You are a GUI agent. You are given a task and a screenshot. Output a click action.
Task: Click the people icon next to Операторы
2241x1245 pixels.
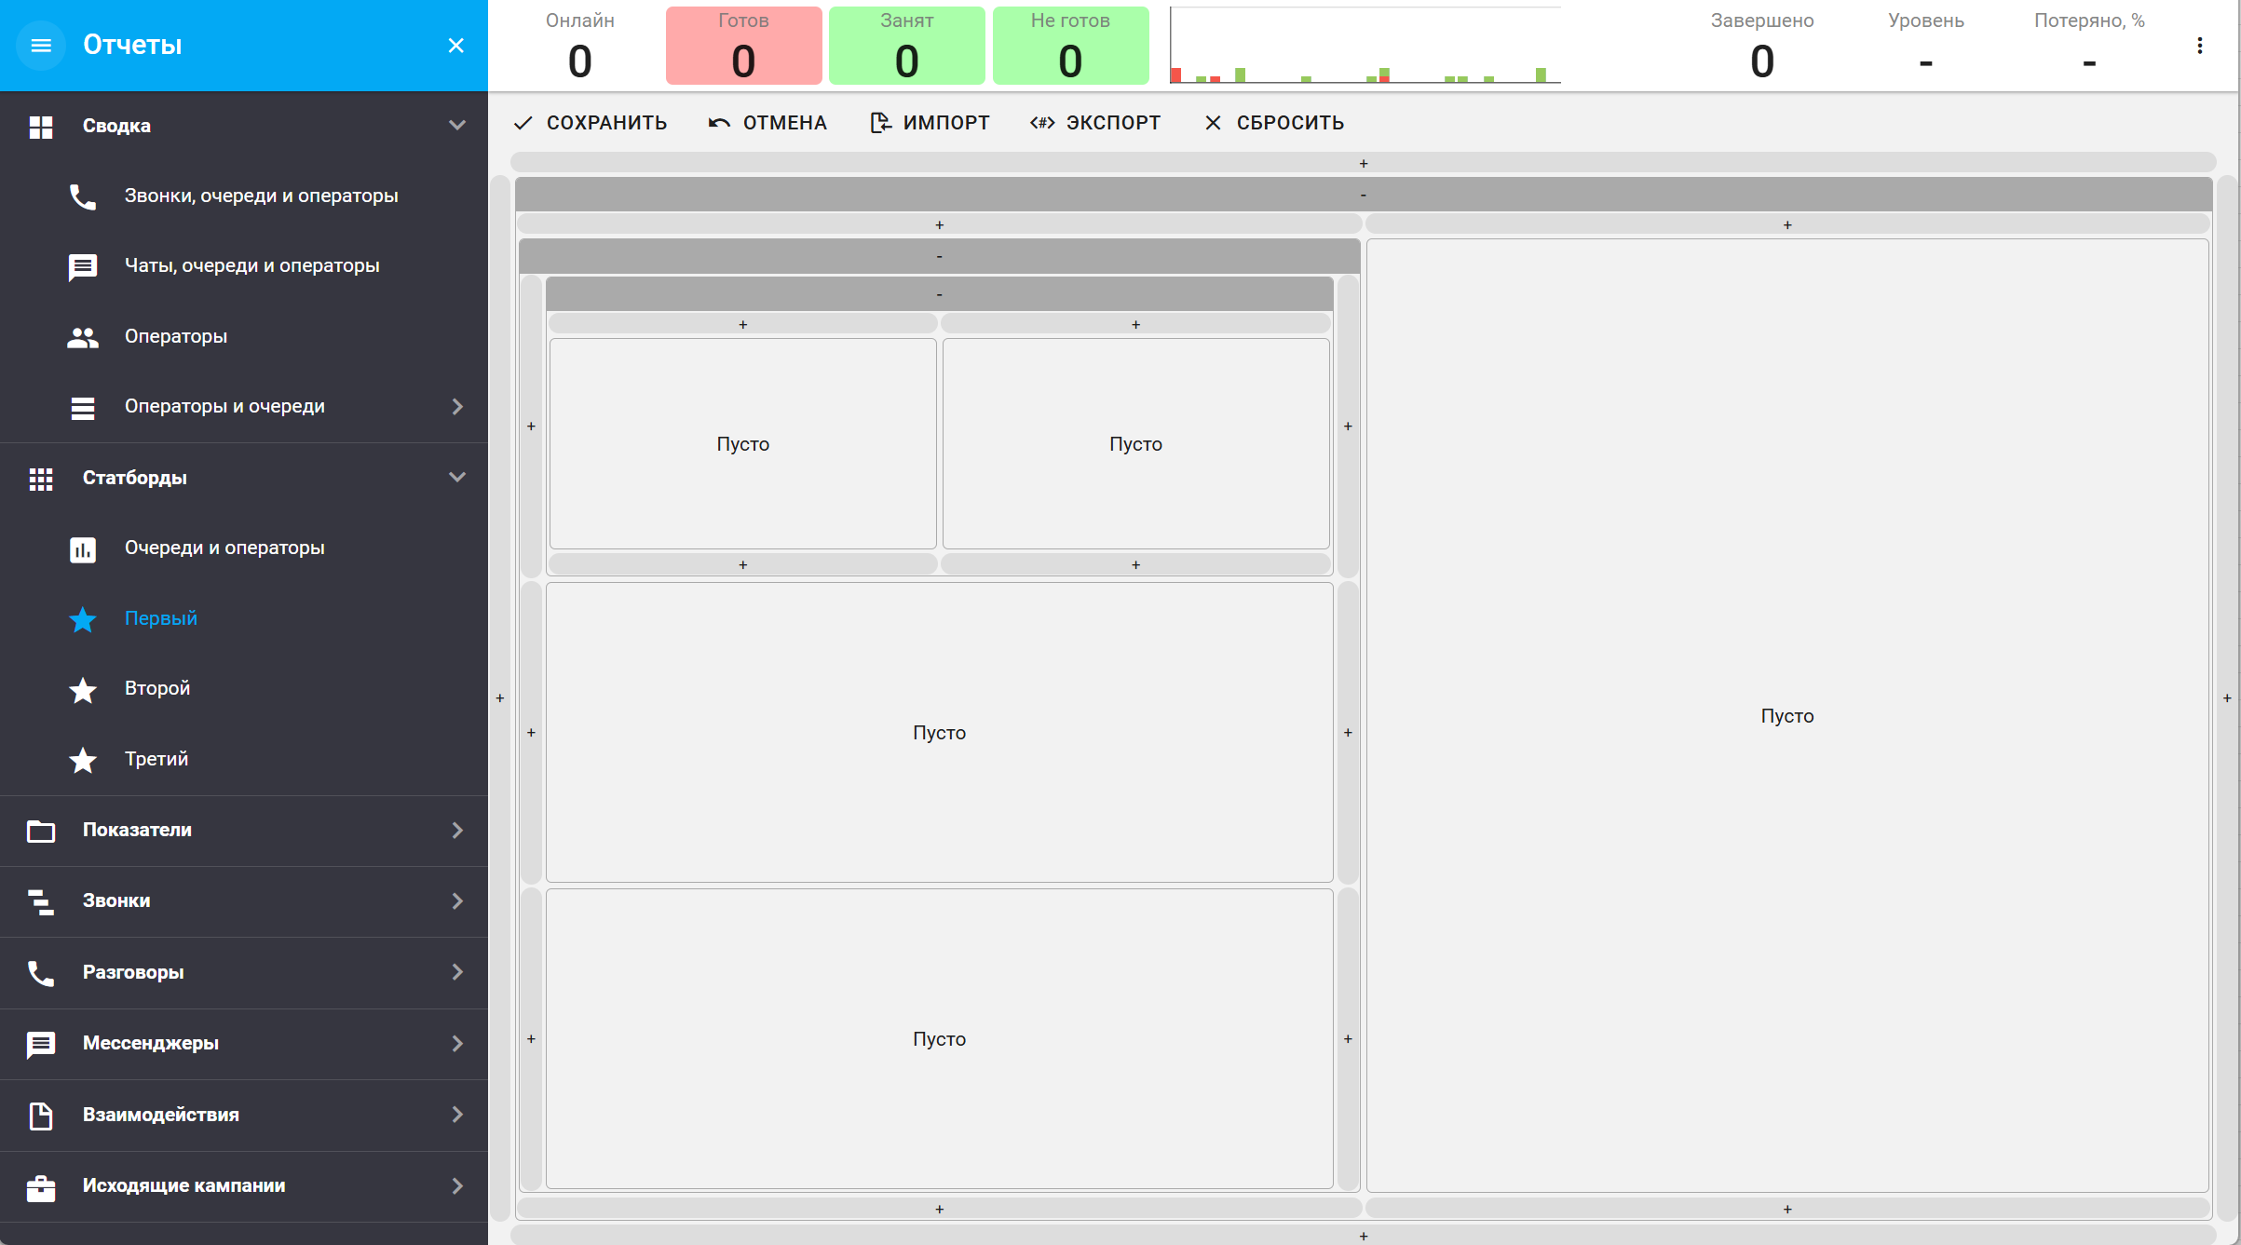[x=83, y=337]
